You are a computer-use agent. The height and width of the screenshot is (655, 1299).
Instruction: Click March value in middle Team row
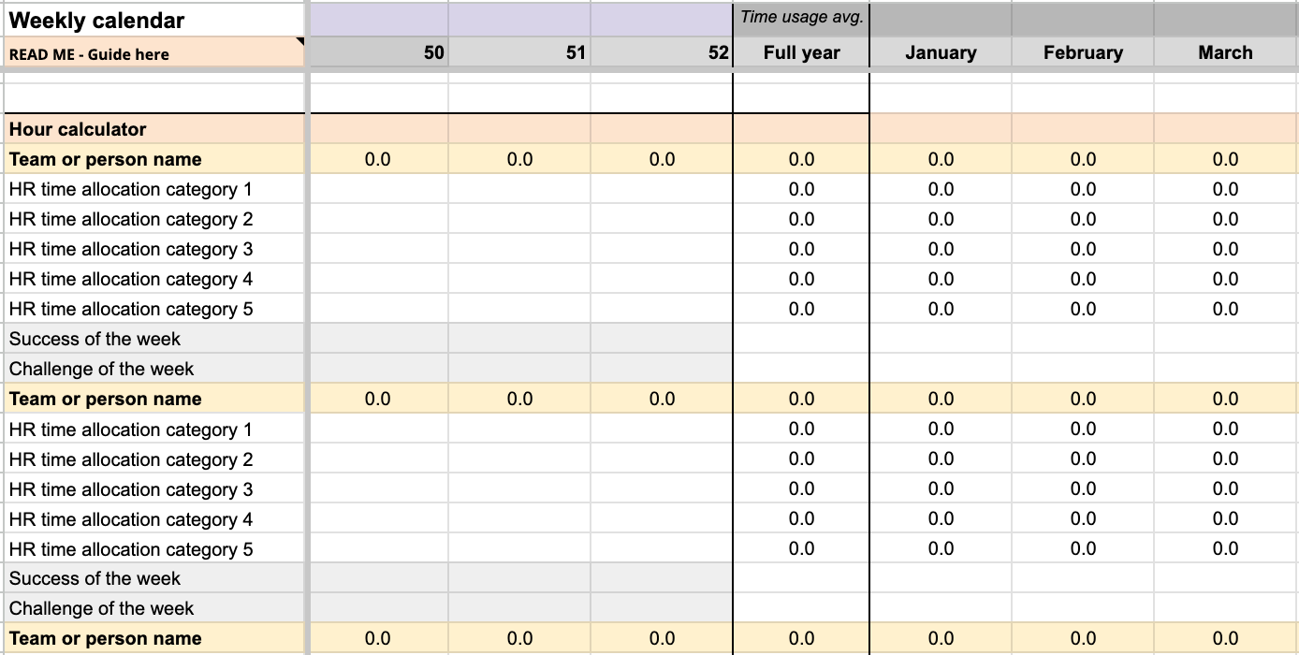[1226, 399]
